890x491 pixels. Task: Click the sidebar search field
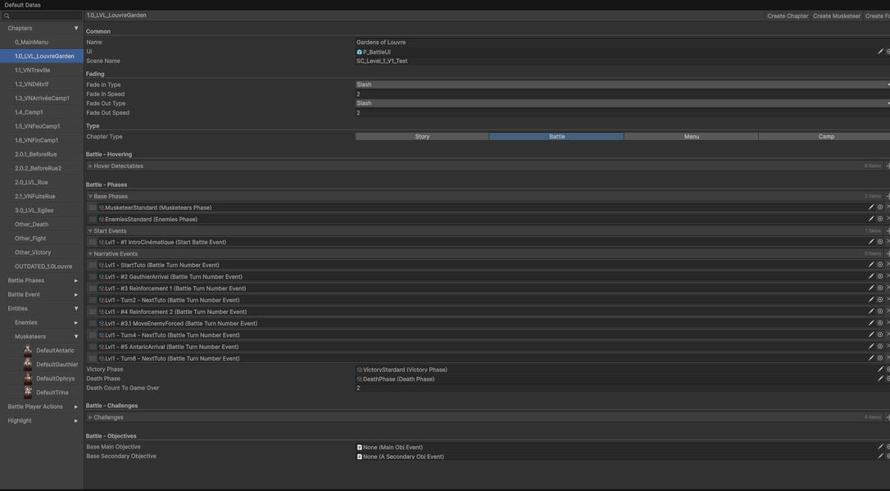tap(43, 16)
